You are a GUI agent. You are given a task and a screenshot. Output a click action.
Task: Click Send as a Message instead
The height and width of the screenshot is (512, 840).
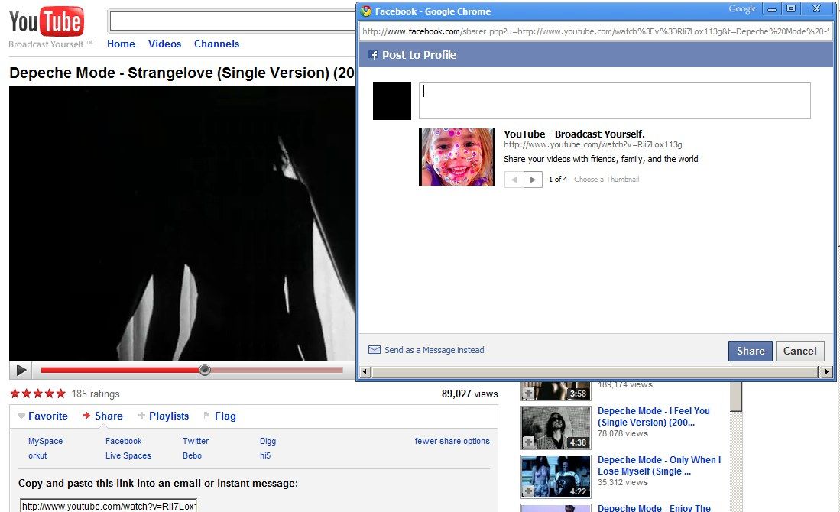[x=434, y=350]
